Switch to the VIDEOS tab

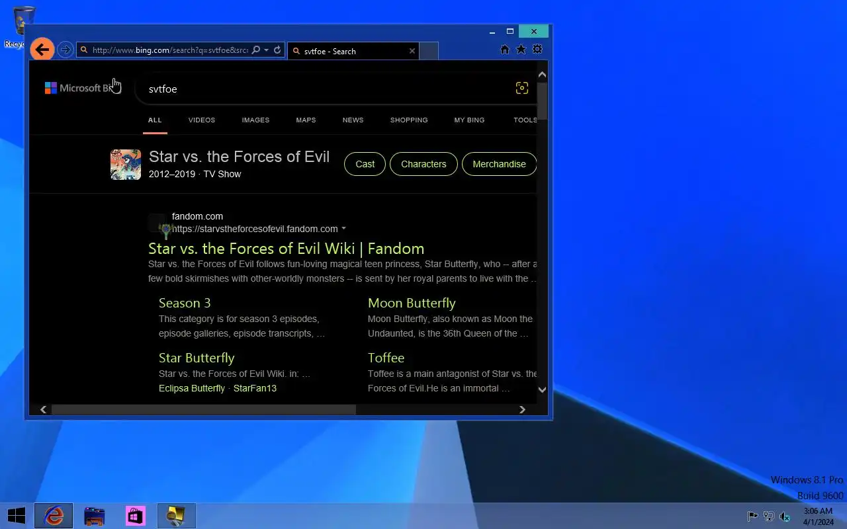click(x=202, y=120)
